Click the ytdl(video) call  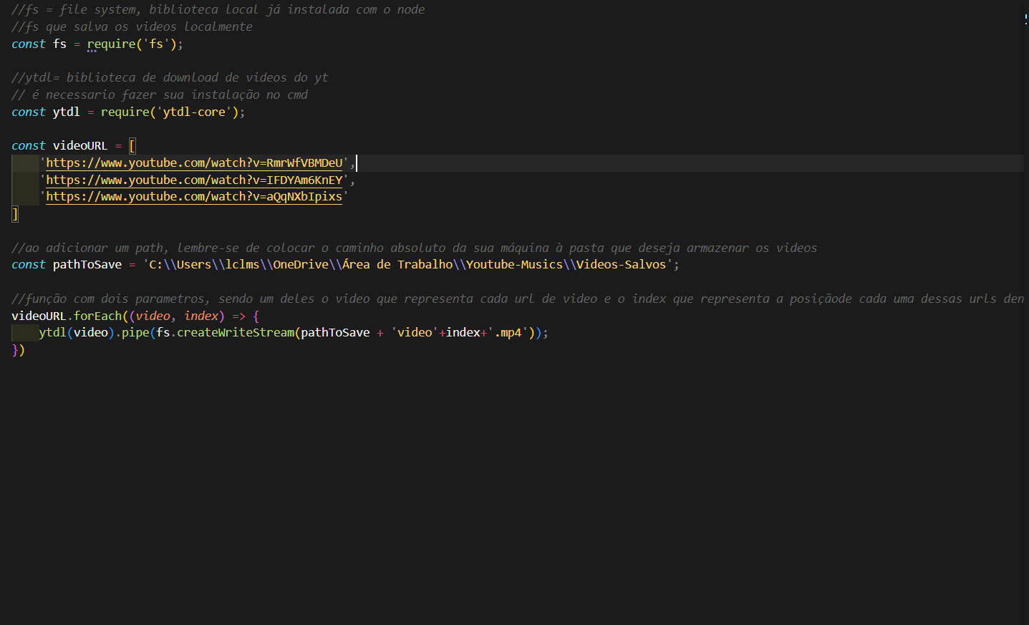77,333
